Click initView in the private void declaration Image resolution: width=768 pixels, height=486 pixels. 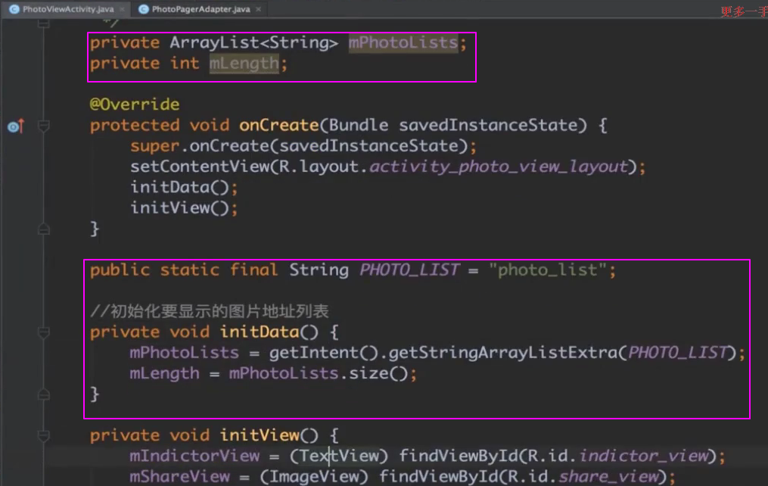tap(259, 435)
